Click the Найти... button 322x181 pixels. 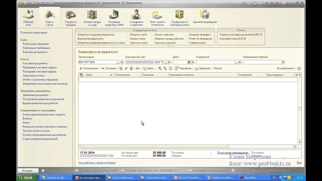click(149, 68)
